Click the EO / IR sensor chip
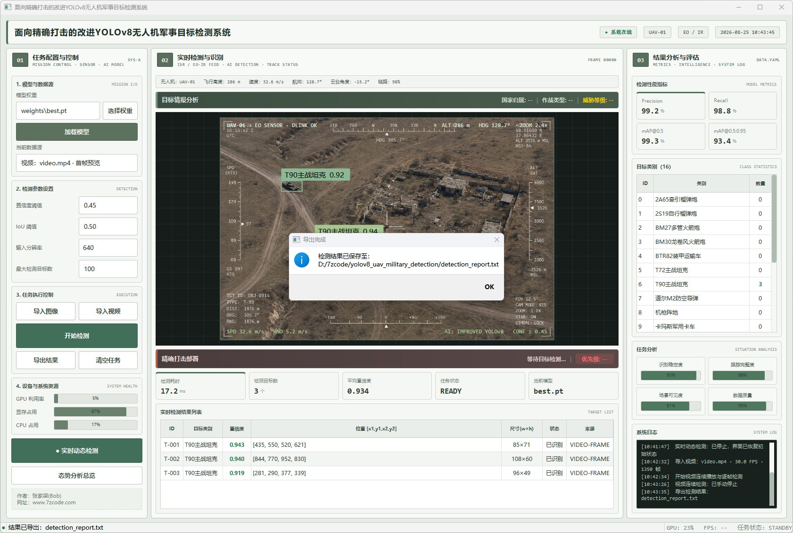The image size is (793, 533). point(693,32)
